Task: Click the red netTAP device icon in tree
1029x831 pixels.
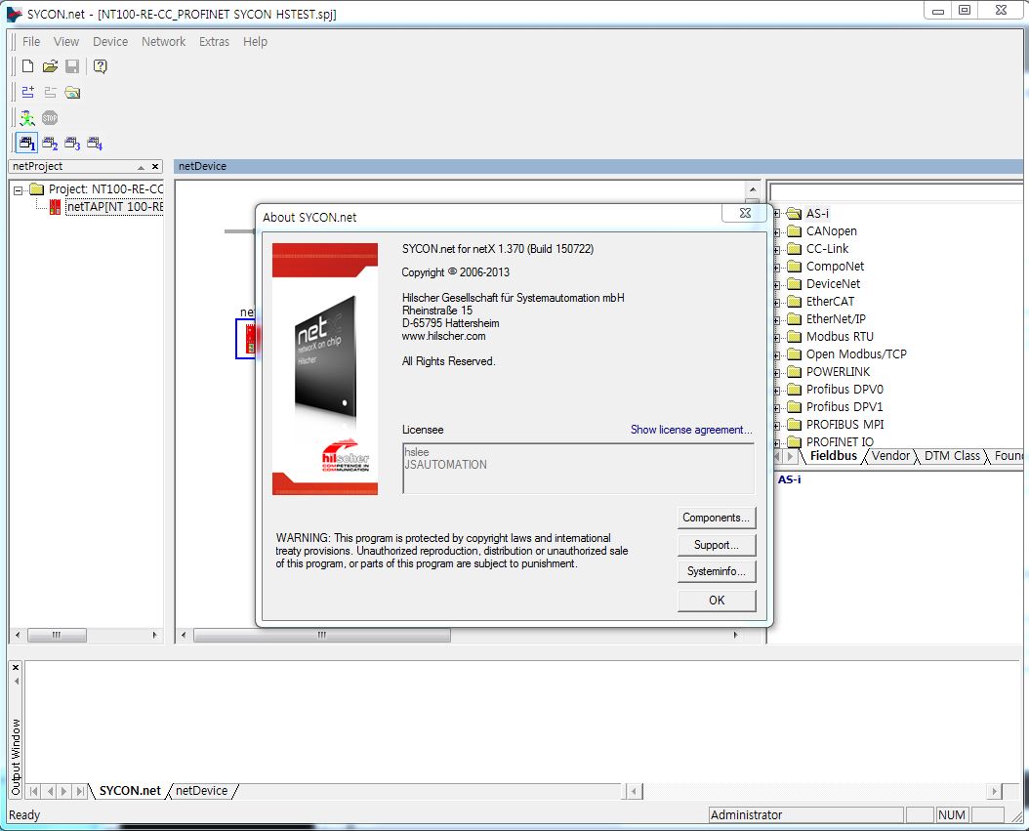Action: (55, 207)
